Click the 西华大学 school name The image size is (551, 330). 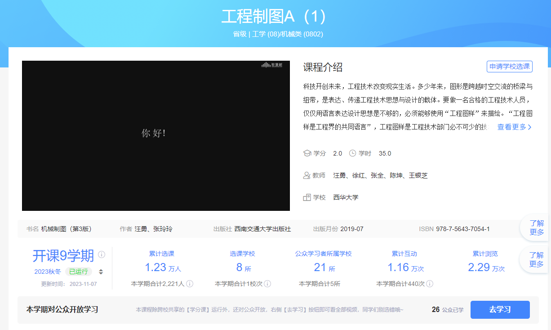click(346, 197)
